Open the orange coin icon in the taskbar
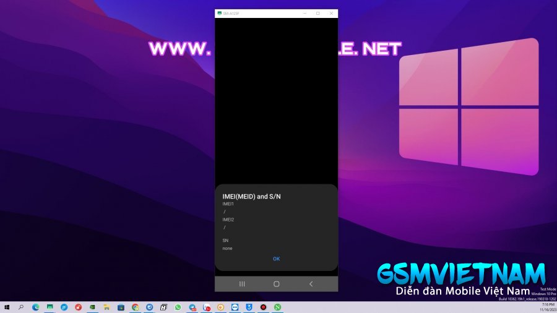 pos(220,307)
